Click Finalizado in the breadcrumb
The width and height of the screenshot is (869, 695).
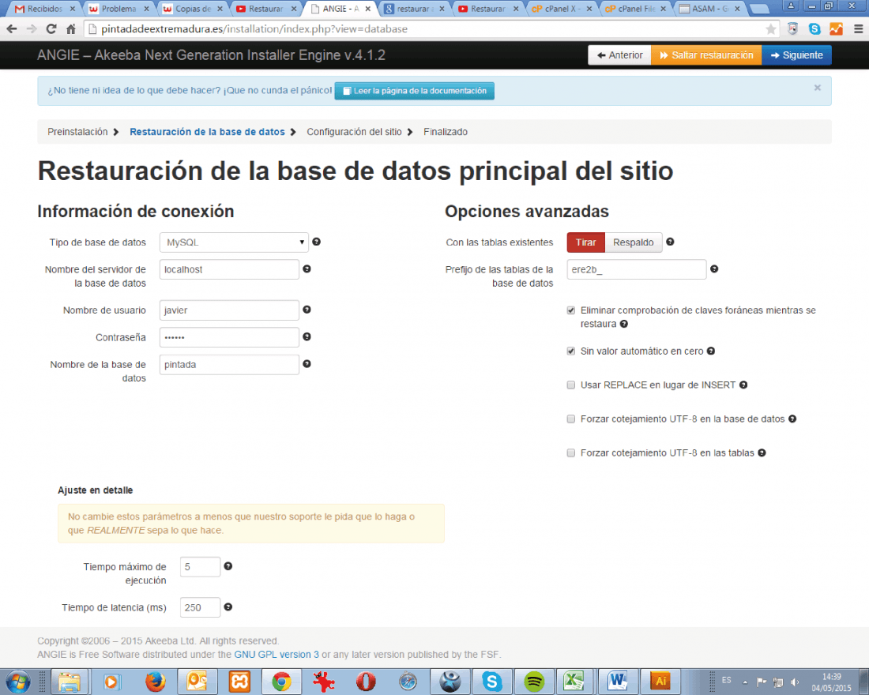pyautogui.click(x=446, y=131)
